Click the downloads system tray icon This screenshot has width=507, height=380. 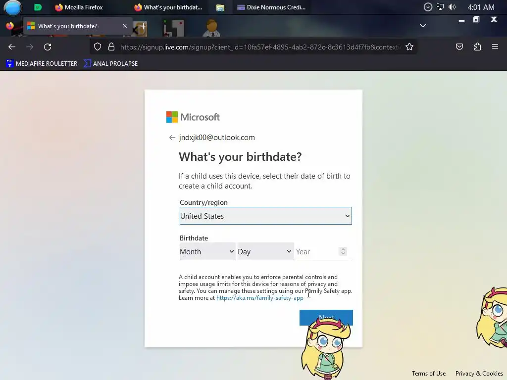pyautogui.click(x=428, y=7)
